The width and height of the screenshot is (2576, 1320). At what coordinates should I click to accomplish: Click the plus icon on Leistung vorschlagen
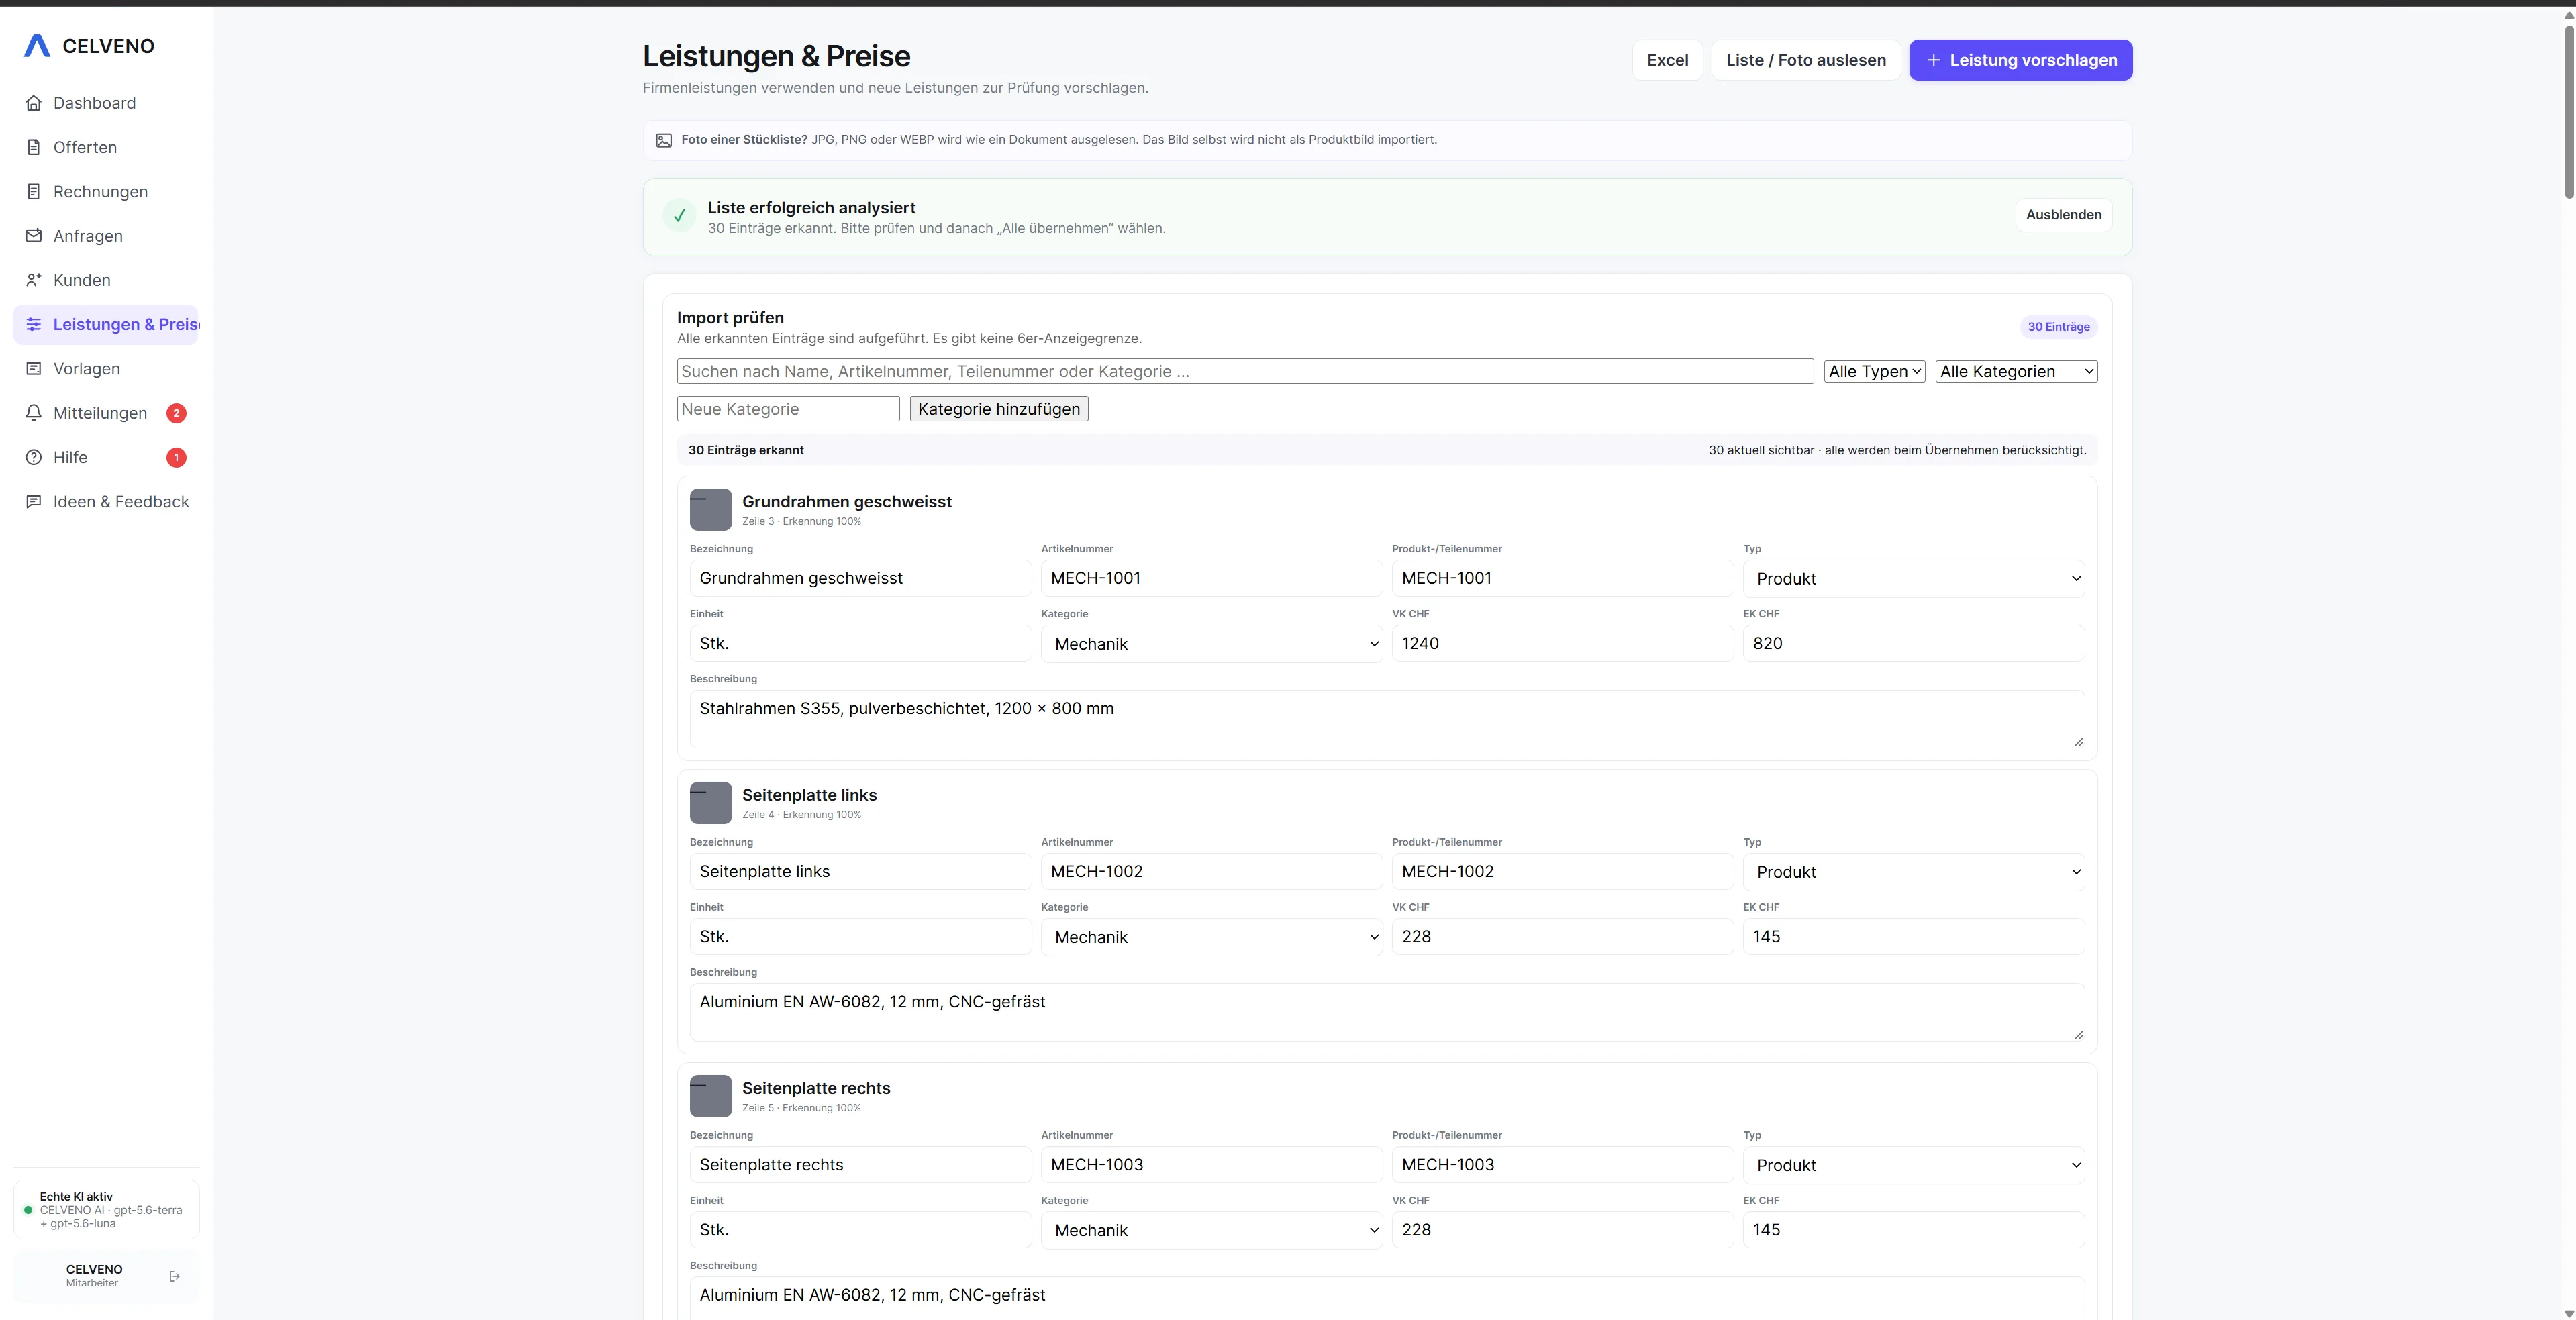1934,60
